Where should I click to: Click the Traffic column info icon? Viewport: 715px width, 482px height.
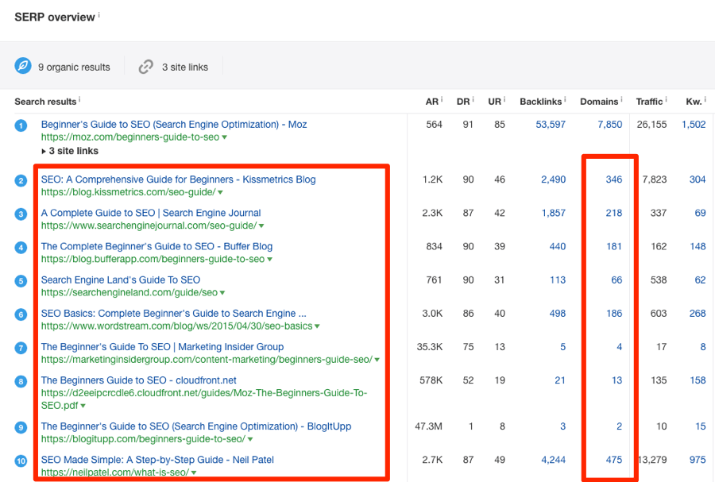[x=666, y=99]
